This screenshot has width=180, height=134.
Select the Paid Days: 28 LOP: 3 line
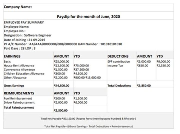click(x=20, y=48)
